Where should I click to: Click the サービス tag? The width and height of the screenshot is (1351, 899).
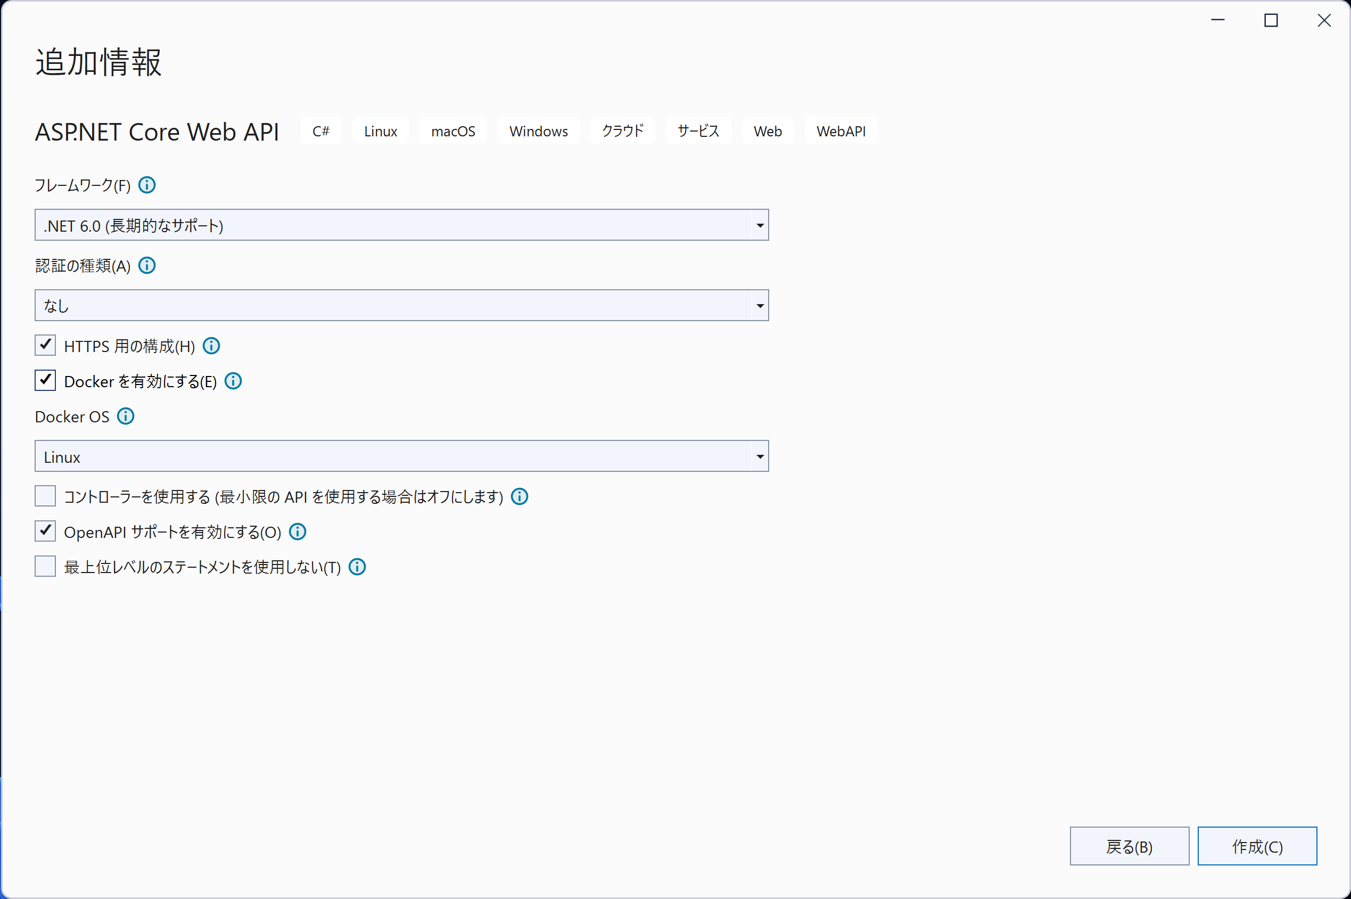click(x=698, y=132)
